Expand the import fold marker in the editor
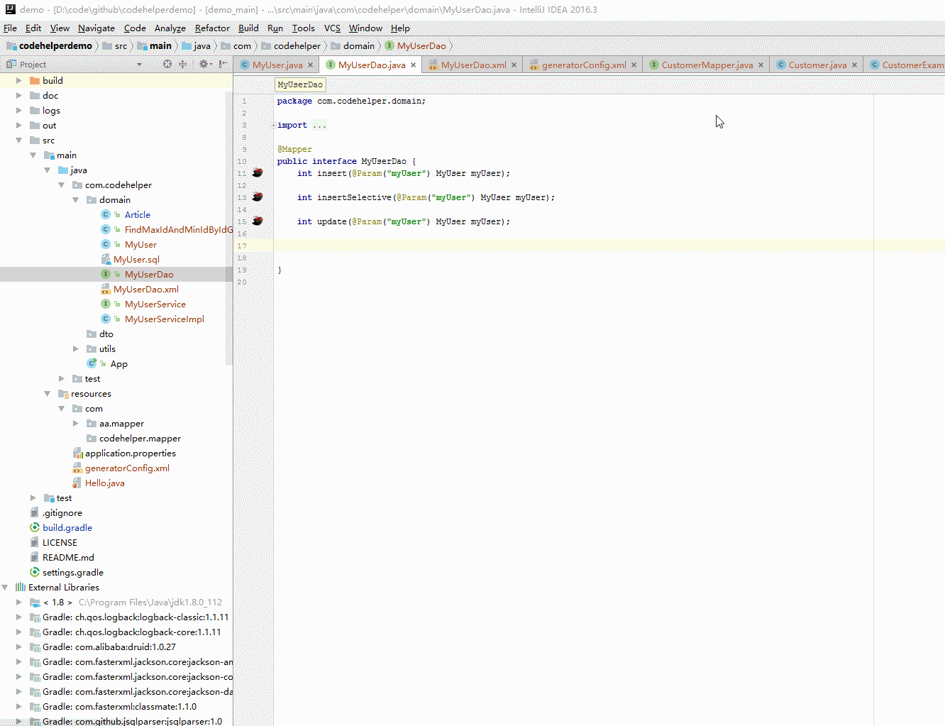This screenshot has height=726, width=945. point(273,125)
